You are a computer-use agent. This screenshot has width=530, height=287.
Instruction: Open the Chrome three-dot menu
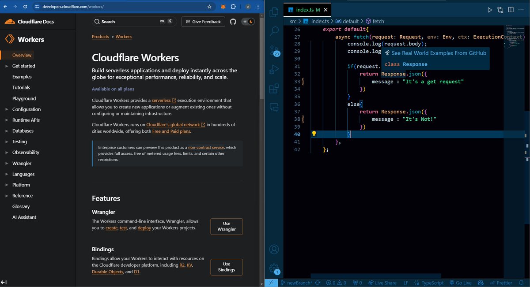pyautogui.click(x=258, y=7)
